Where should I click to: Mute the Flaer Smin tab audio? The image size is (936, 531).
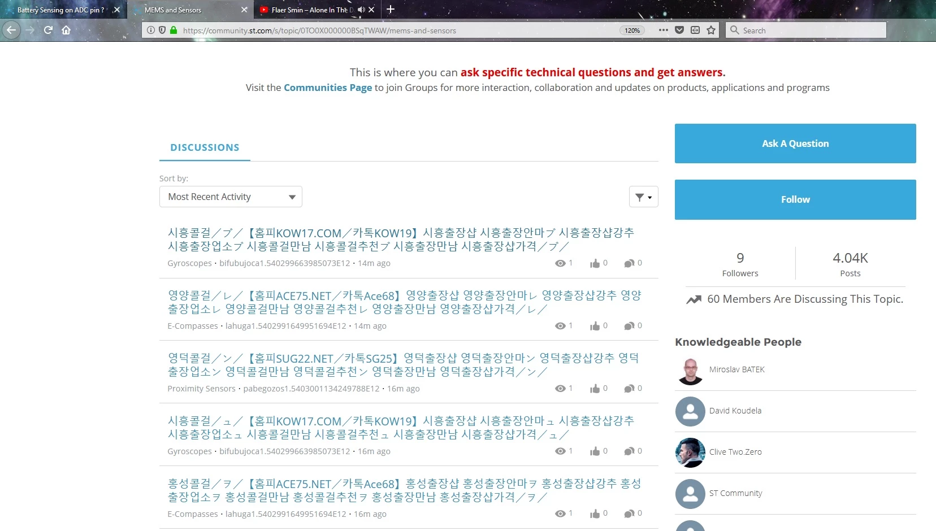(361, 10)
